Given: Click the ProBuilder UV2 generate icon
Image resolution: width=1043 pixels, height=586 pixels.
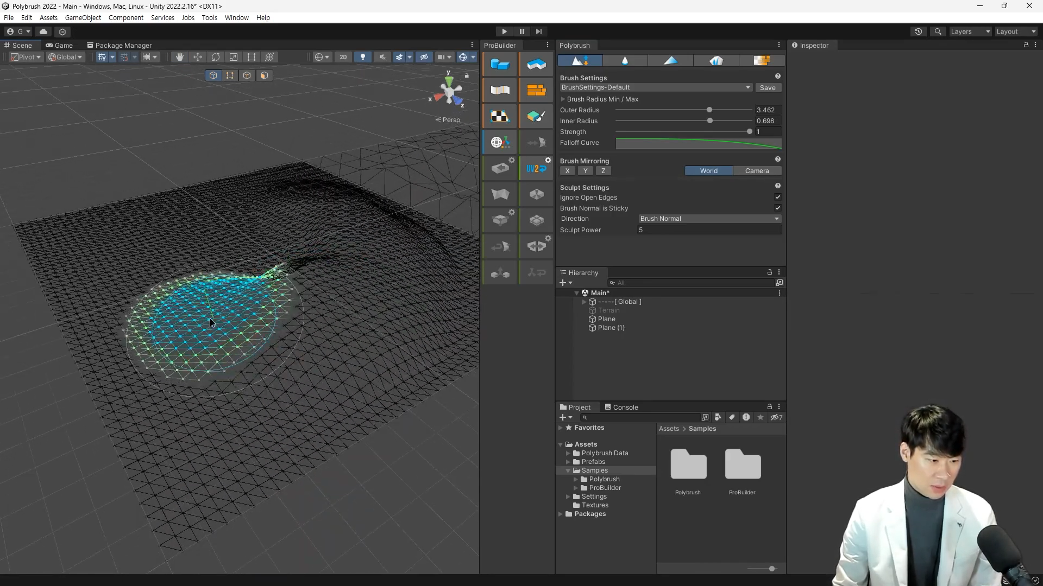Looking at the screenshot, I should pyautogui.click(x=536, y=169).
